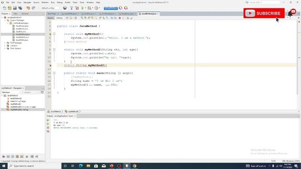Screen dimensions: 301x169
Task: Click the globe browser icon in toolbar
Action: [x=65, y=8]
